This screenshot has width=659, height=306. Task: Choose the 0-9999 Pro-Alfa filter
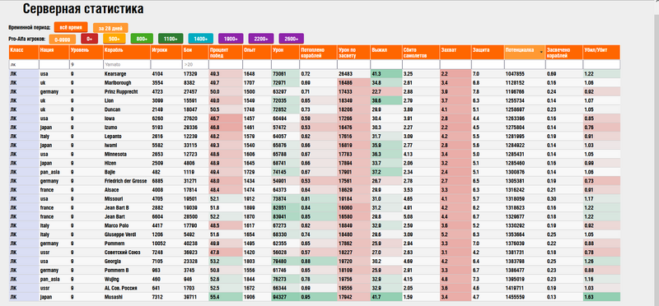[63, 39]
